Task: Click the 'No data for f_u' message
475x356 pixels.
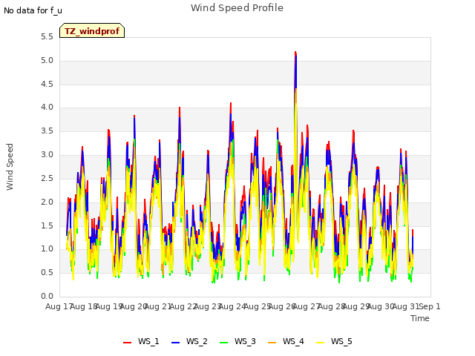Action: click(x=33, y=10)
